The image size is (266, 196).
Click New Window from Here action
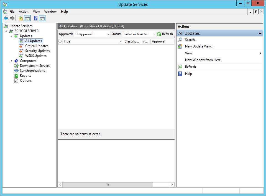pyautogui.click(x=203, y=60)
